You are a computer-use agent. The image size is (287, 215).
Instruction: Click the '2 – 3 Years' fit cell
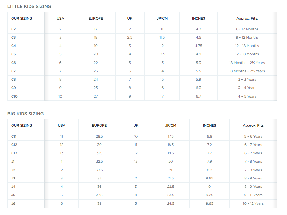(247, 80)
